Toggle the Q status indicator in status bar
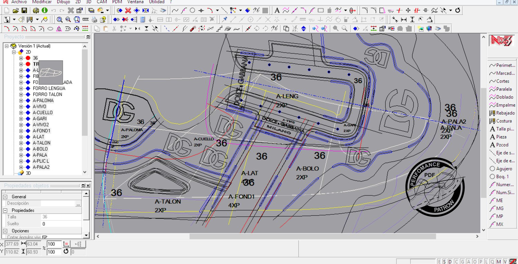The image size is (518, 264). (x=493, y=261)
